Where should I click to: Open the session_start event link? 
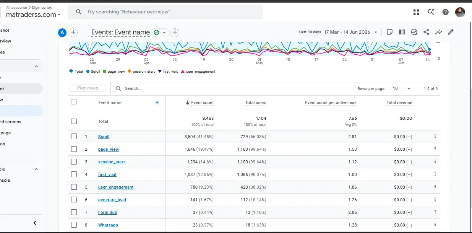[112, 162]
